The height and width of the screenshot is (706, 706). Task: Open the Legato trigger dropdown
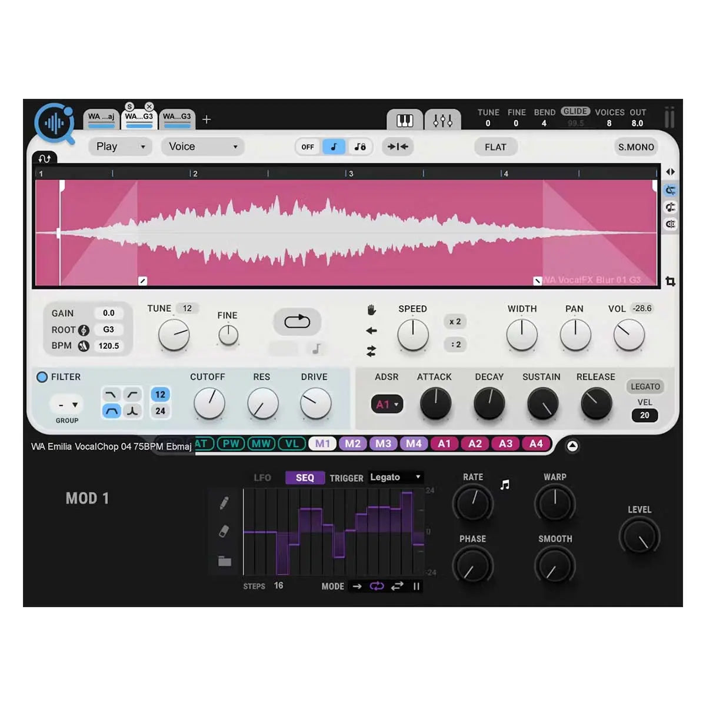395,477
